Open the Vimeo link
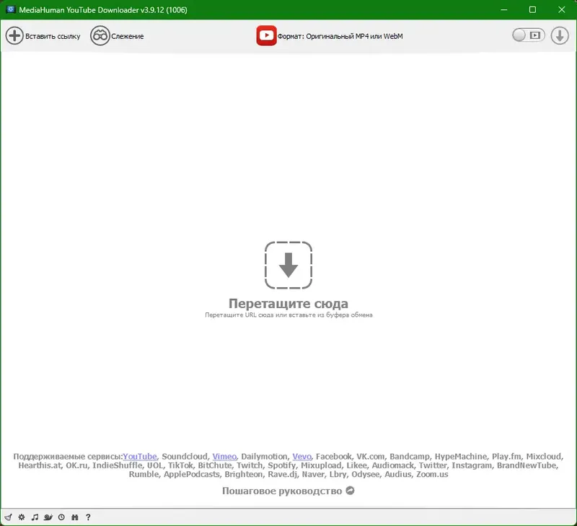 224,456
